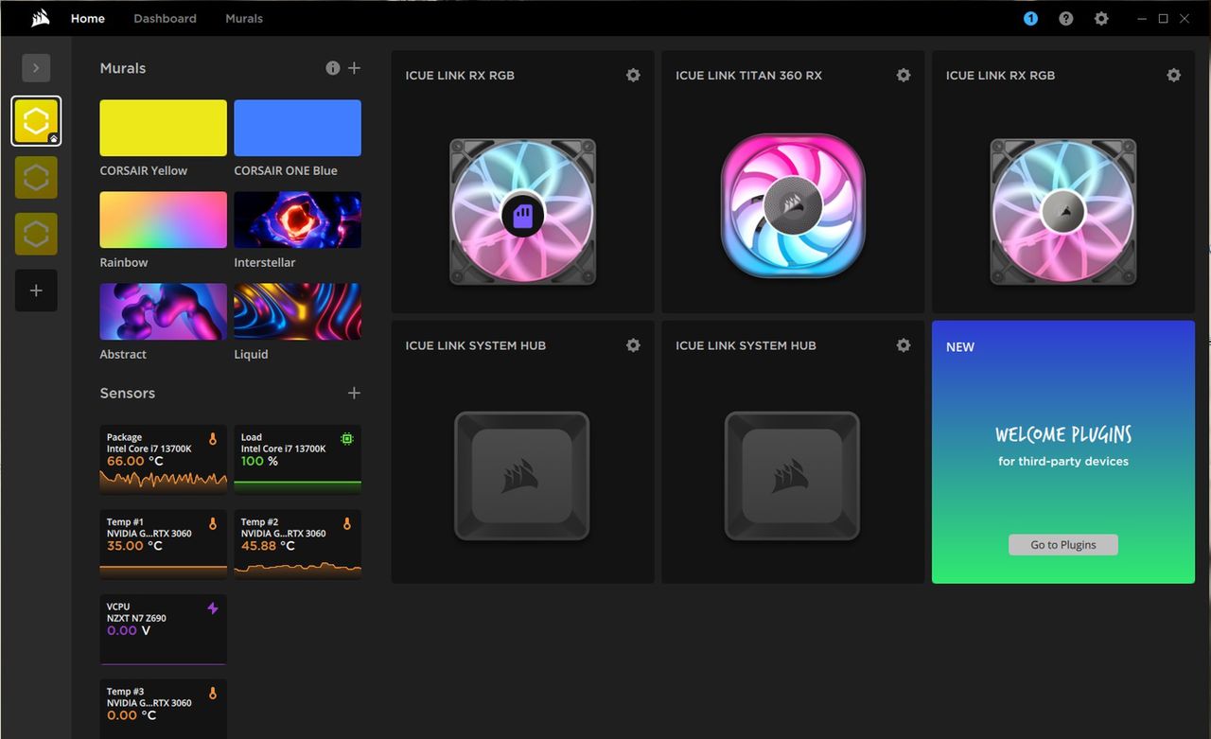Open settings gear of first iCUE LINK SYSTEM HUB
The width and height of the screenshot is (1211, 739).
pyautogui.click(x=633, y=345)
